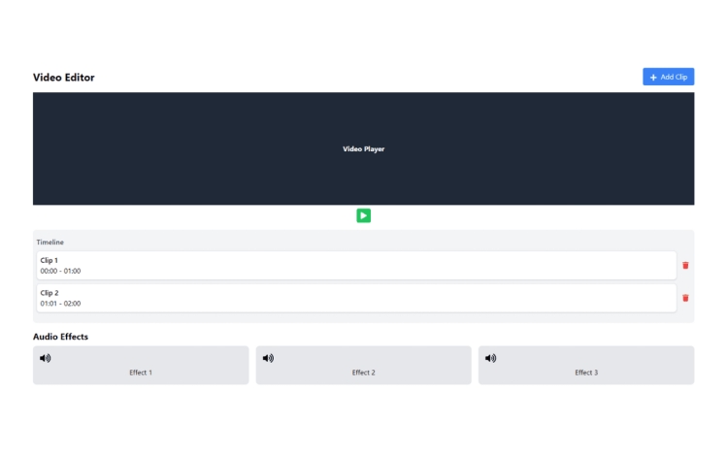Click the Audio Effects heading
Viewport: 728px width, 455px height.
click(60, 337)
